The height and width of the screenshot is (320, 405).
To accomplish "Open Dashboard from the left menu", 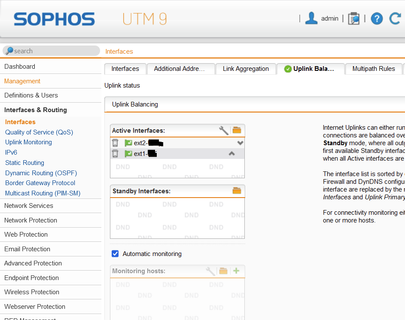I will pyautogui.click(x=20, y=67).
